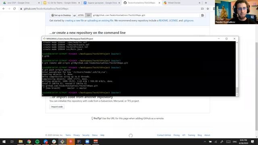Screen dimensions: 258x145
Task: Open File Explorer from the taskbar
Action: click(x=21, y=141)
